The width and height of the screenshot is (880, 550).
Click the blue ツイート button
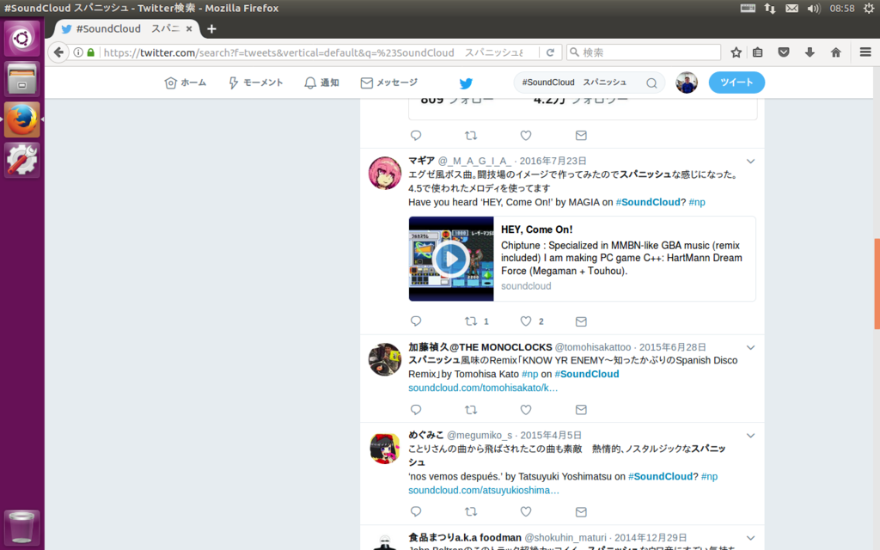[736, 82]
